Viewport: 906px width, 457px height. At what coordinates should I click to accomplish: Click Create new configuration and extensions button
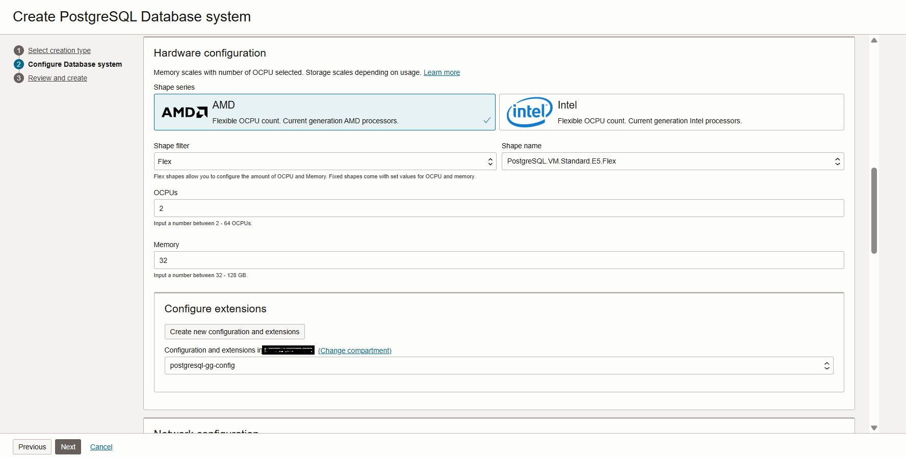pyautogui.click(x=235, y=332)
